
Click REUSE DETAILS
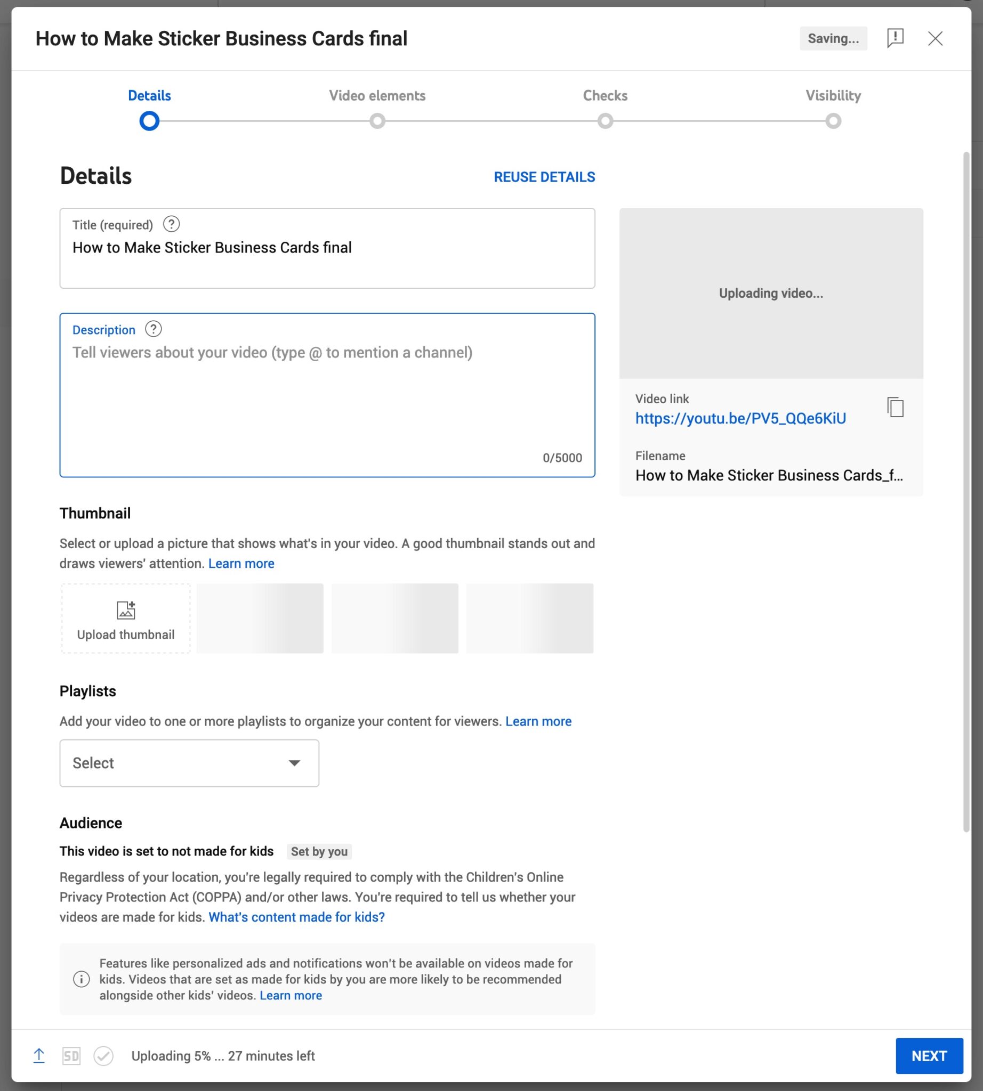pyautogui.click(x=544, y=176)
